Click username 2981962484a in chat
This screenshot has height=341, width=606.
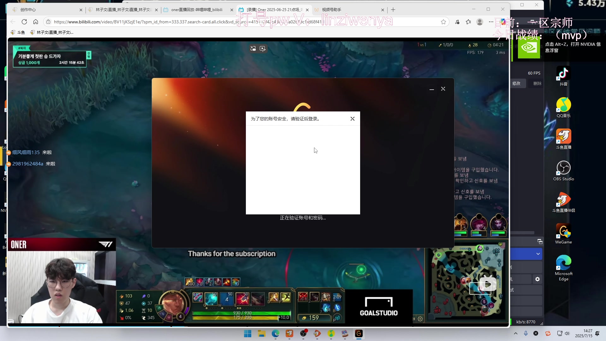(28, 164)
